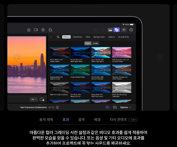Choose Cool Blacks with Strong Contrast effect
Screen dimensions: 177x147
(x=101, y=72)
